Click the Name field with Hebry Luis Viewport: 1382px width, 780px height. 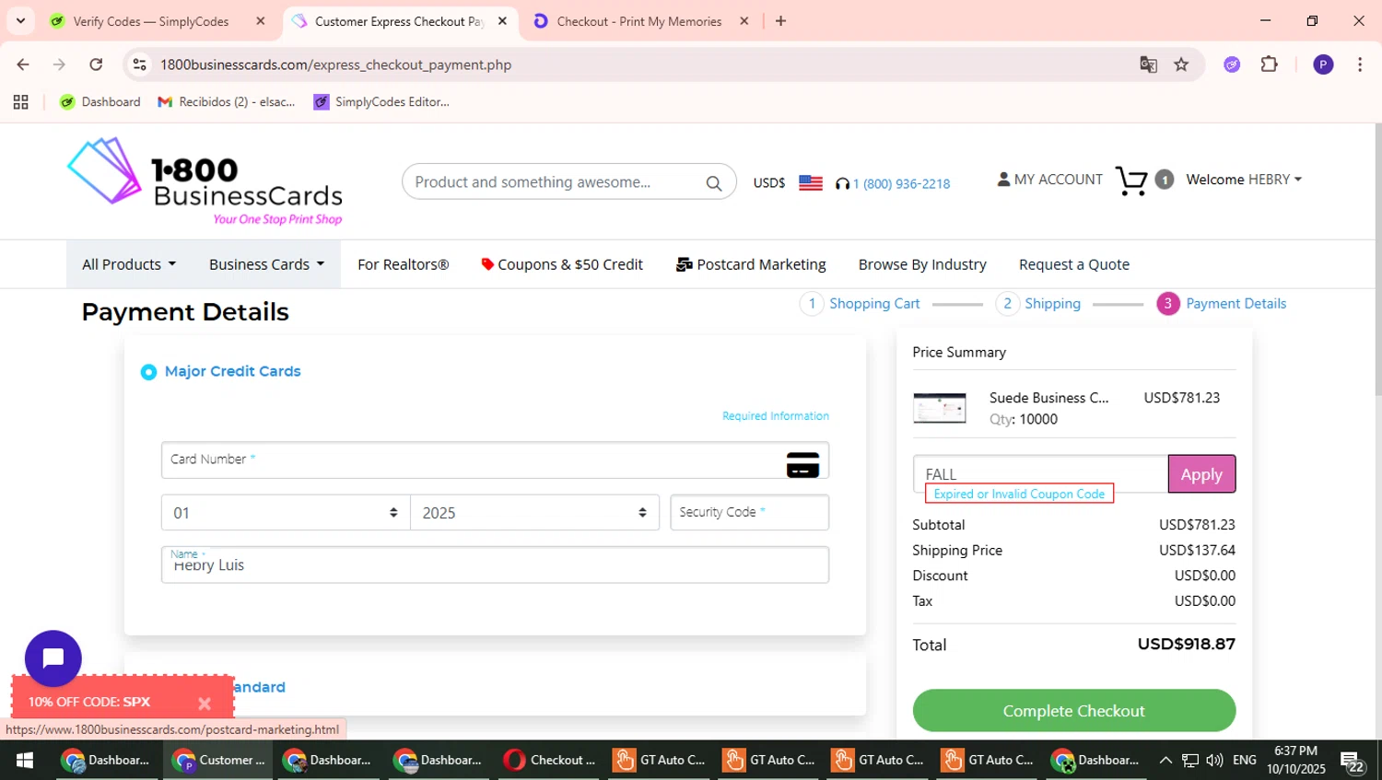(x=495, y=565)
